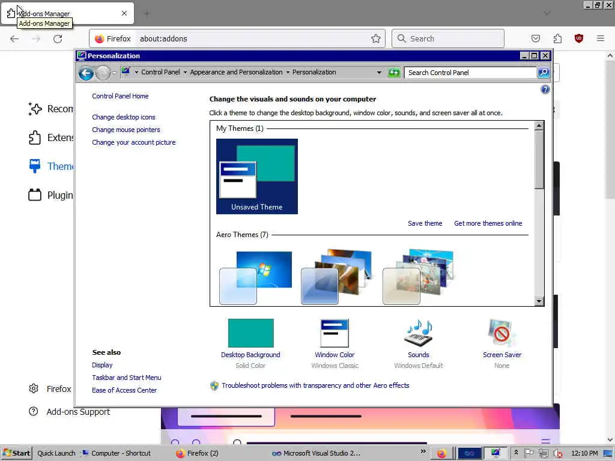This screenshot has width=615, height=461.
Task: Open a new Firefox tab with plus
Action: [x=147, y=13]
